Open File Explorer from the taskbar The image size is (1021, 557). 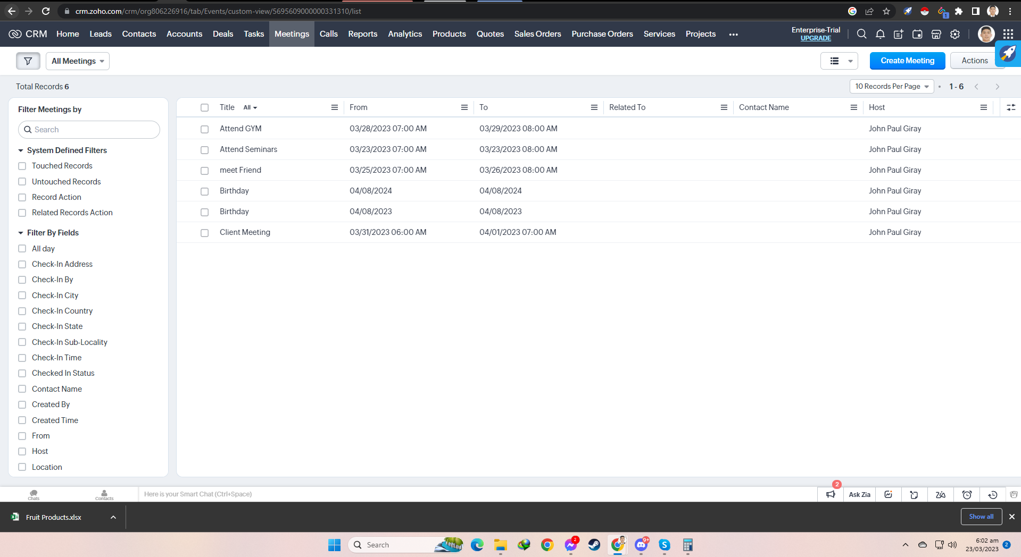click(501, 545)
